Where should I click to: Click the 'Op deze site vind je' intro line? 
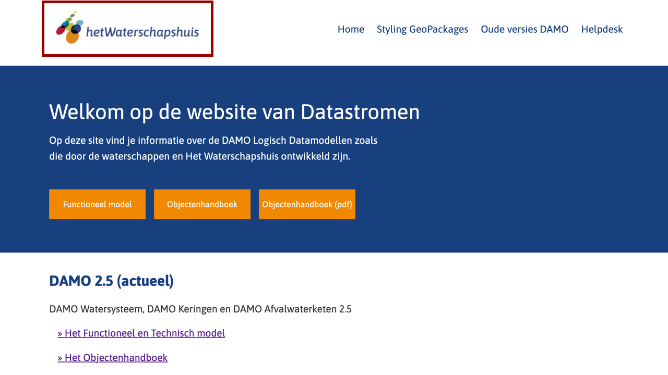click(x=213, y=140)
